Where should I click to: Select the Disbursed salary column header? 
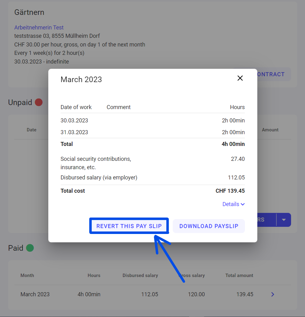coord(140,275)
